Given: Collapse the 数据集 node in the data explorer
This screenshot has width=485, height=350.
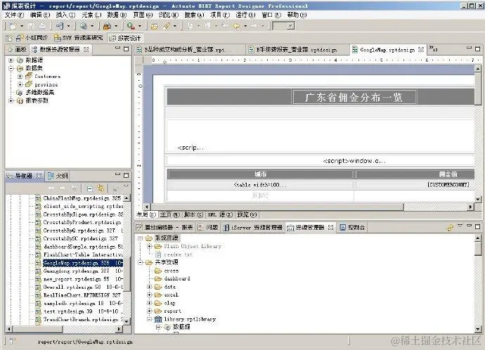Looking at the screenshot, I should tap(11, 68).
